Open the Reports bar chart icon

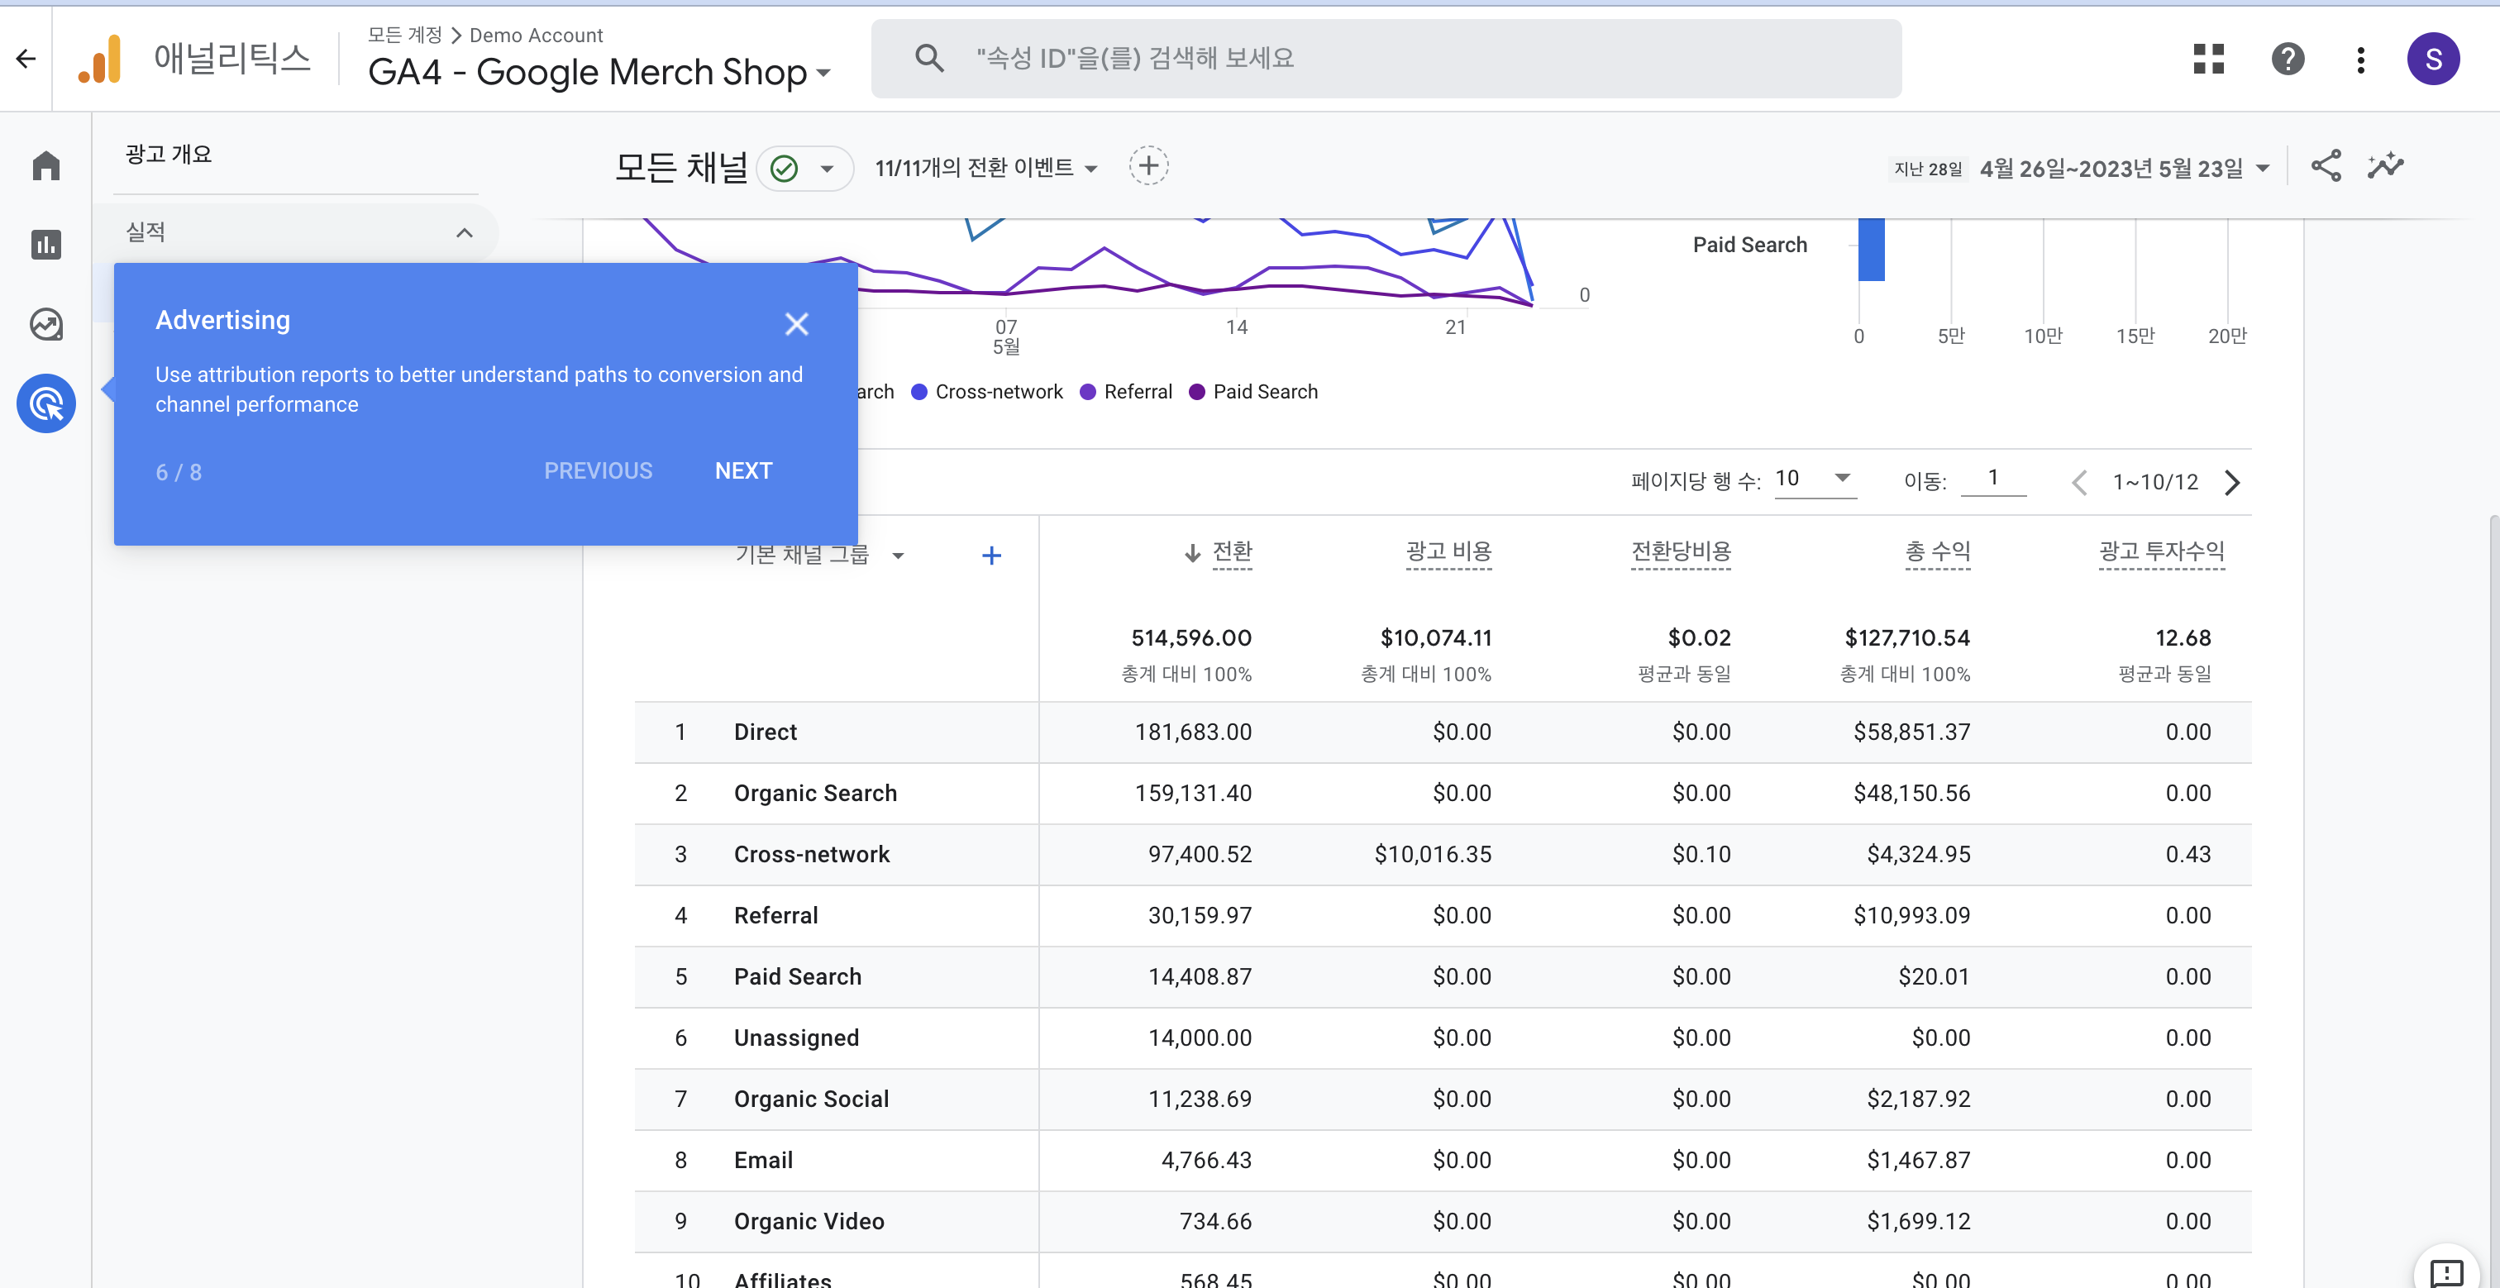click(45, 245)
